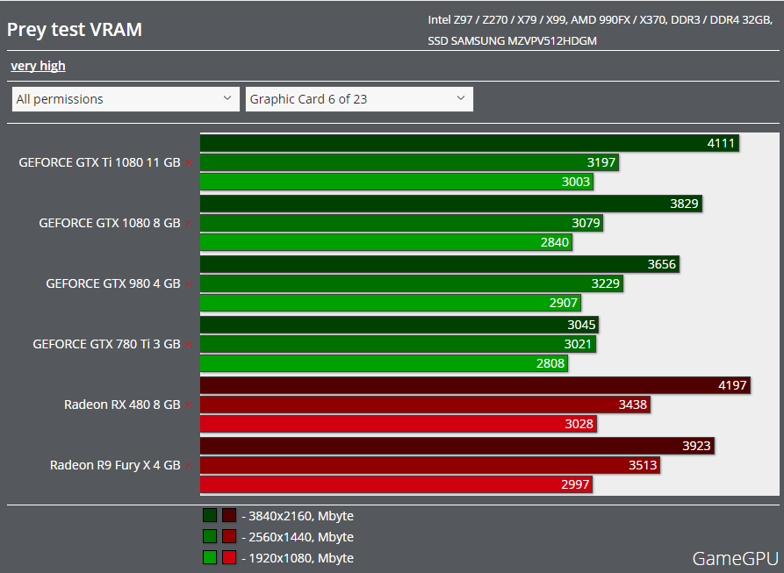Click the red X beside GEFORCE GTX 780 Ti 3 GB
Screen dimensions: 784x573
(x=189, y=344)
